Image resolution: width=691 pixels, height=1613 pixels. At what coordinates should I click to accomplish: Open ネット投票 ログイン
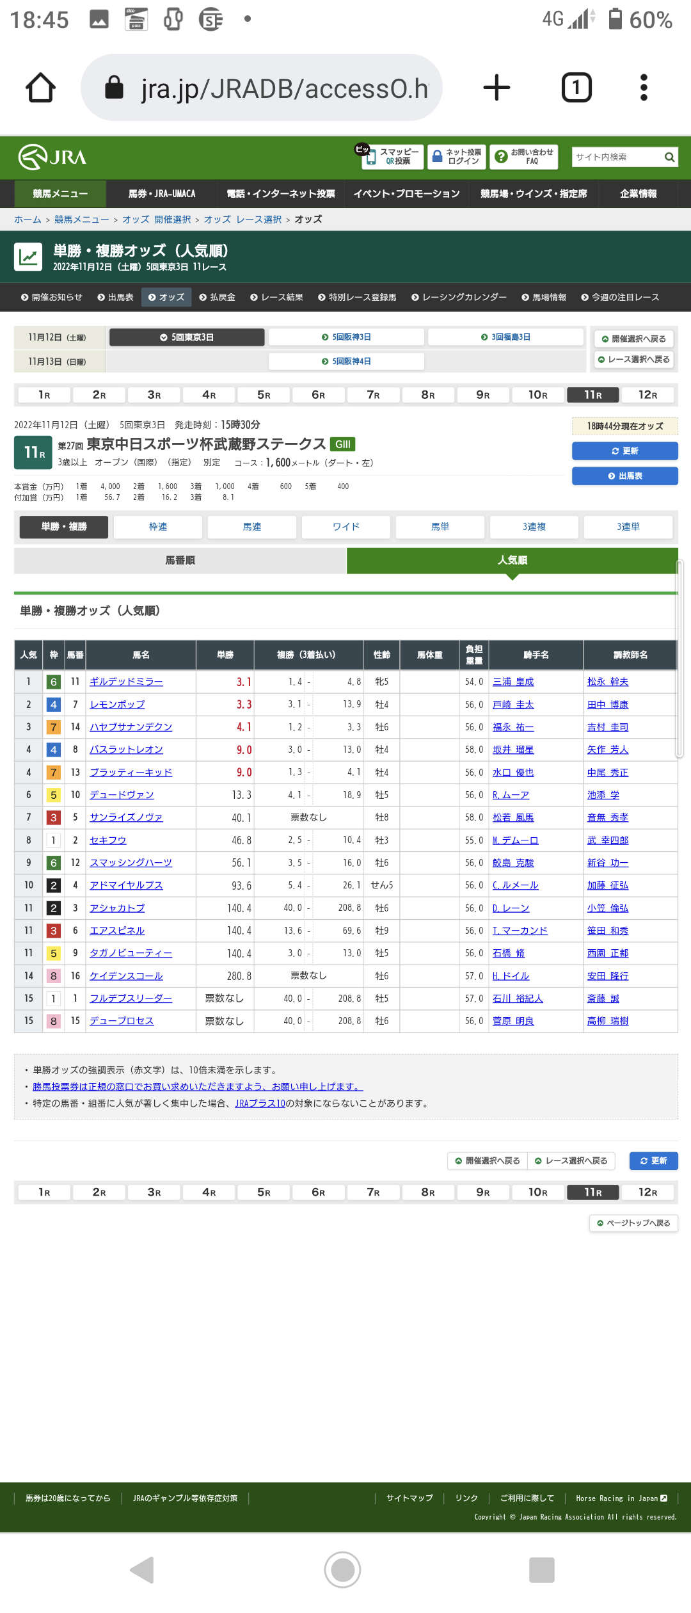457,157
